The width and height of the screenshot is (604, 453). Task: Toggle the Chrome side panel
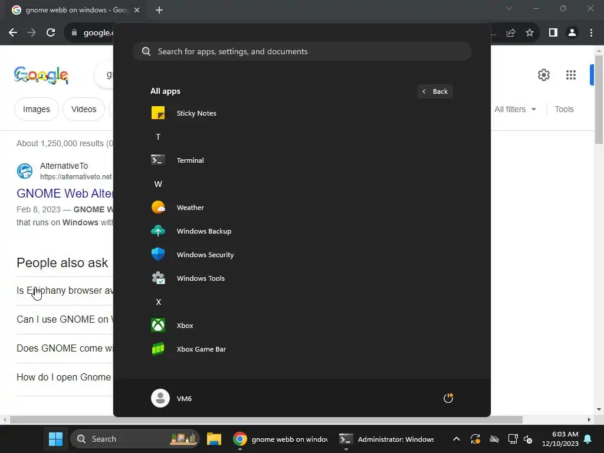click(x=553, y=33)
